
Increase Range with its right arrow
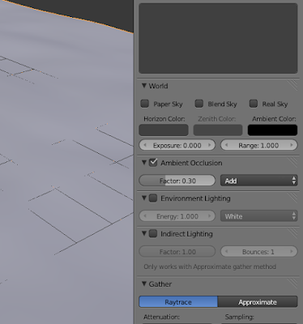pos(292,145)
